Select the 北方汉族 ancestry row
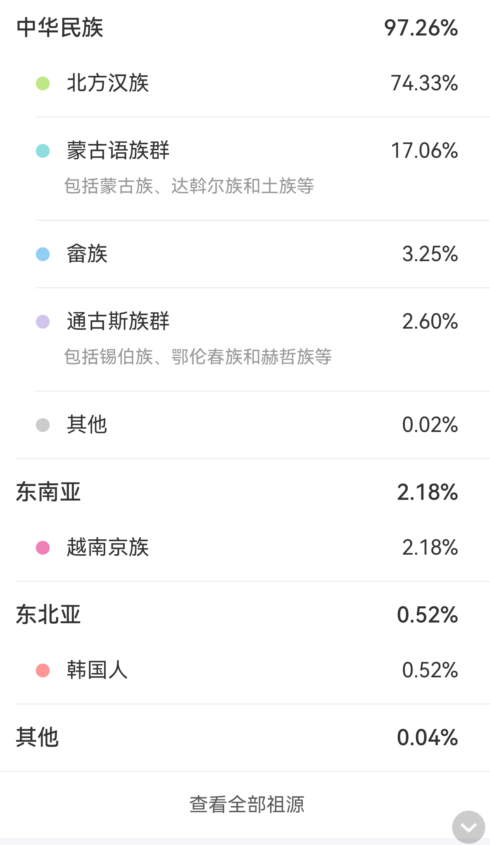The image size is (490, 845). tap(252, 83)
